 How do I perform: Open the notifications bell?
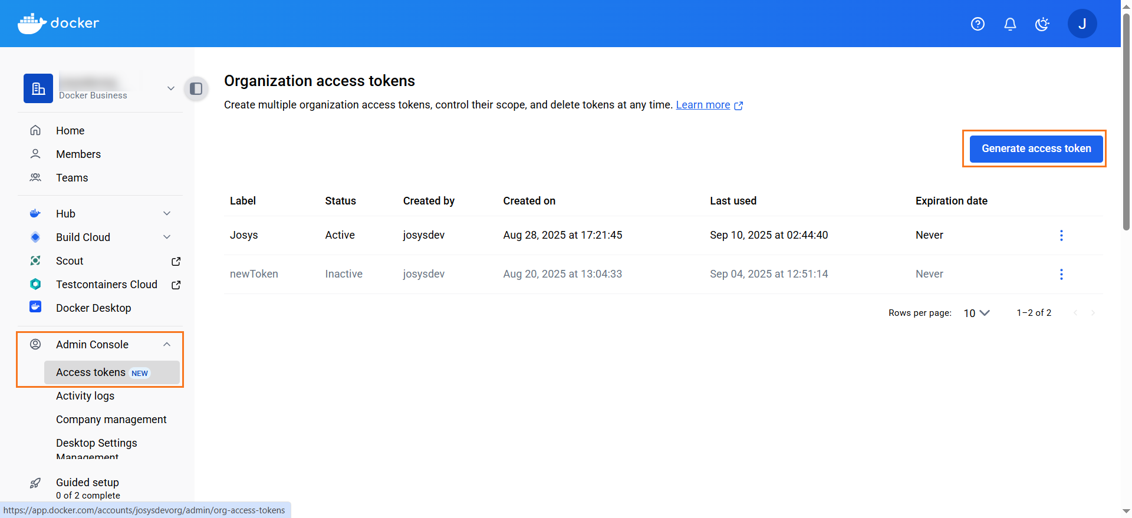[x=1010, y=24]
